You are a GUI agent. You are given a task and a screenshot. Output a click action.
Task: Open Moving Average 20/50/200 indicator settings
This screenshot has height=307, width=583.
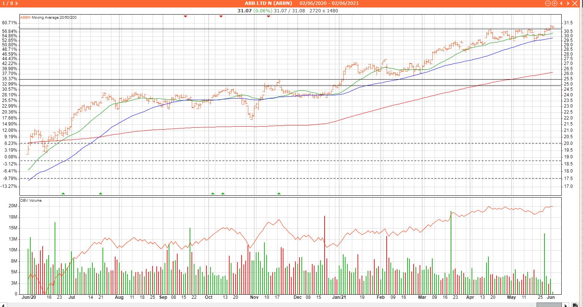tap(54, 18)
